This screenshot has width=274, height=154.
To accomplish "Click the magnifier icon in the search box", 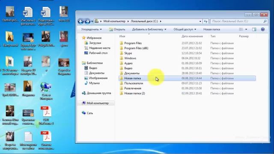I will pyautogui.click(x=265, y=21).
